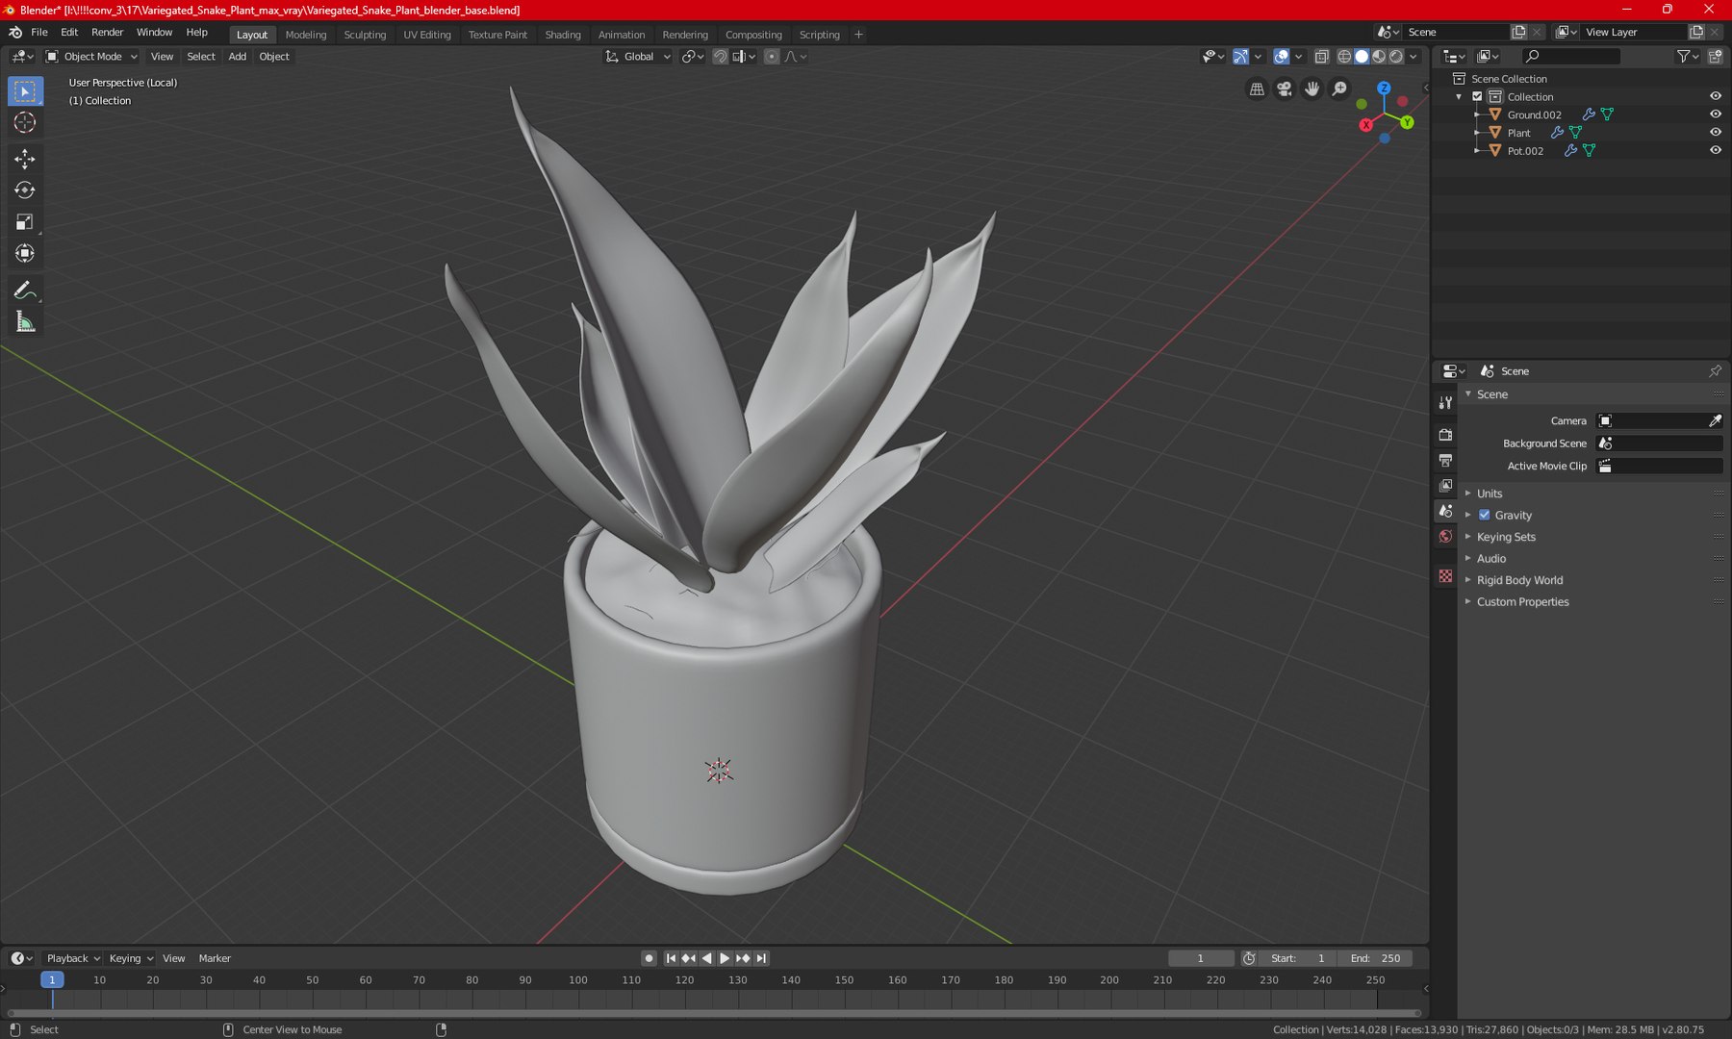
Task: Expand the Custom Properties panel
Action: pyautogui.click(x=1522, y=602)
